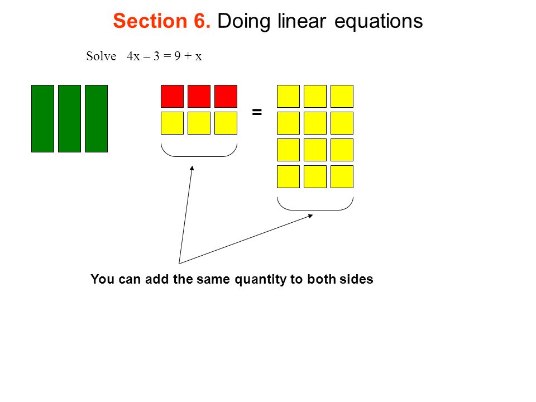536x402 pixels.
Task: Click top-right yellow square of right grid
Action: point(342,97)
